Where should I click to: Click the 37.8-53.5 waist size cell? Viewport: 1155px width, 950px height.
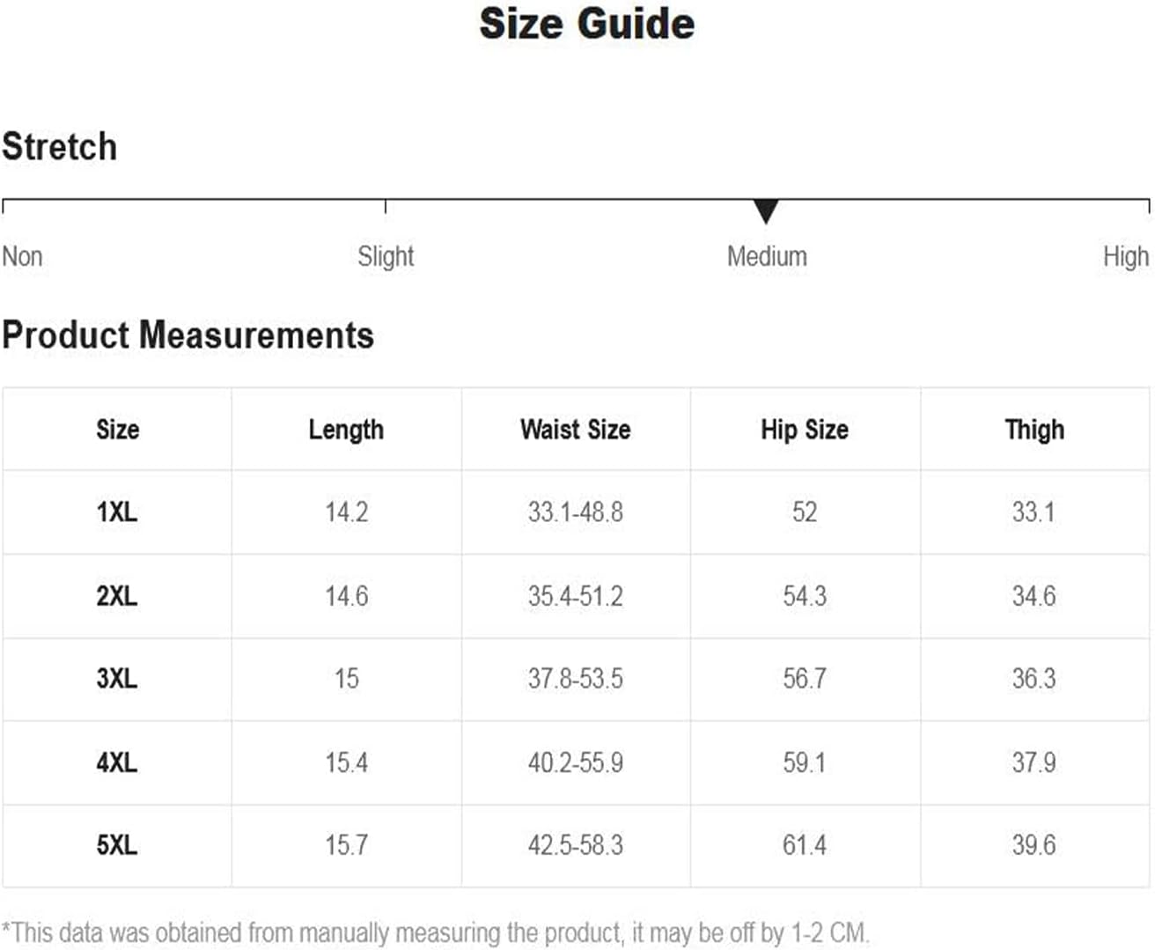576,679
